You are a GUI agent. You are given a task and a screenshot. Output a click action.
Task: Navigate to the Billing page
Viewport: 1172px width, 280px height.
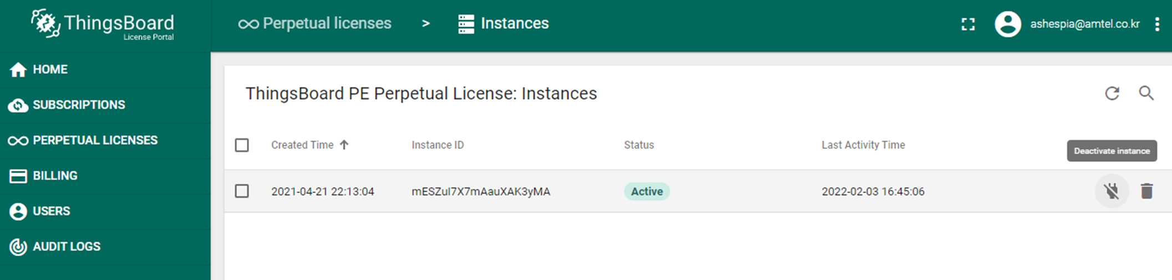(105, 176)
